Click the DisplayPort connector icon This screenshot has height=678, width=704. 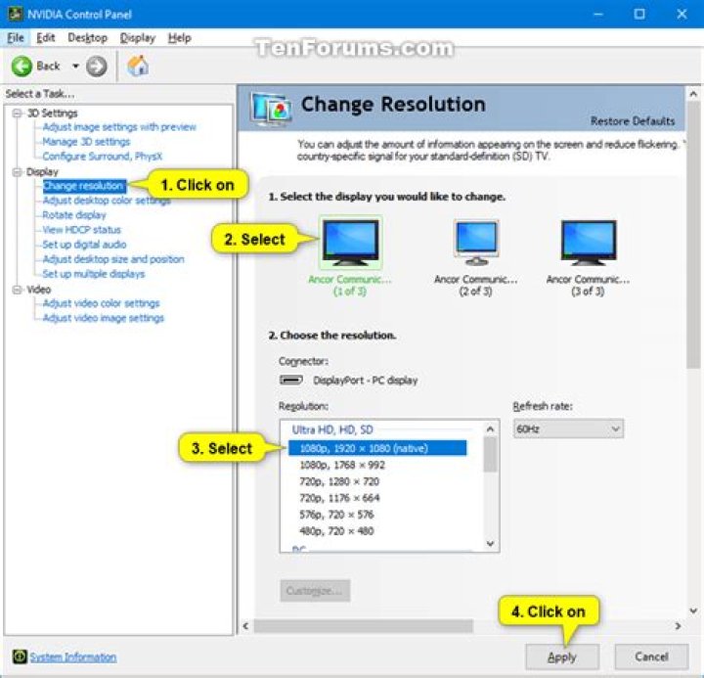291,381
